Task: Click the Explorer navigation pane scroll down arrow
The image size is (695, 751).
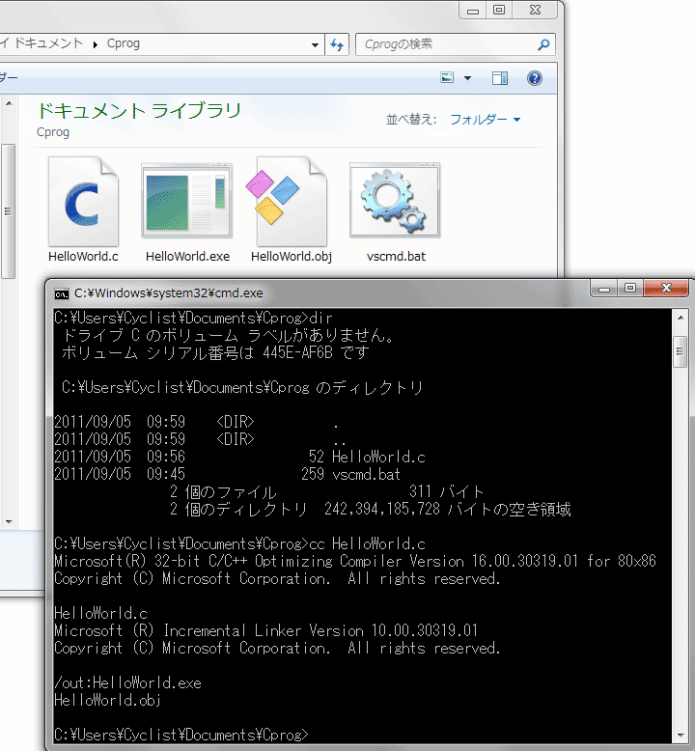Action: pos(9,521)
